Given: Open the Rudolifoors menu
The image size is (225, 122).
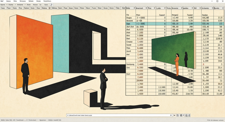Looking at the screenshot, I should (47, 1).
